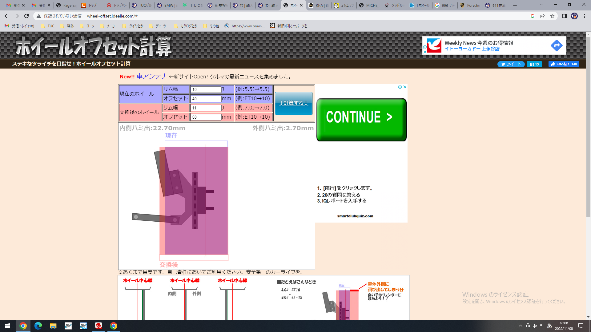Toggle the browser side panel icon
591x332 pixels.
(x=564, y=16)
